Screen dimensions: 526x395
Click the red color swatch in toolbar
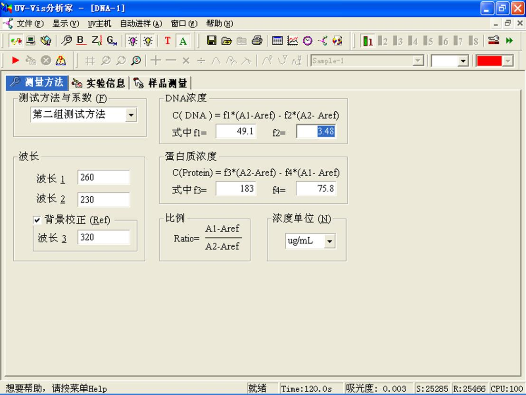tap(489, 61)
